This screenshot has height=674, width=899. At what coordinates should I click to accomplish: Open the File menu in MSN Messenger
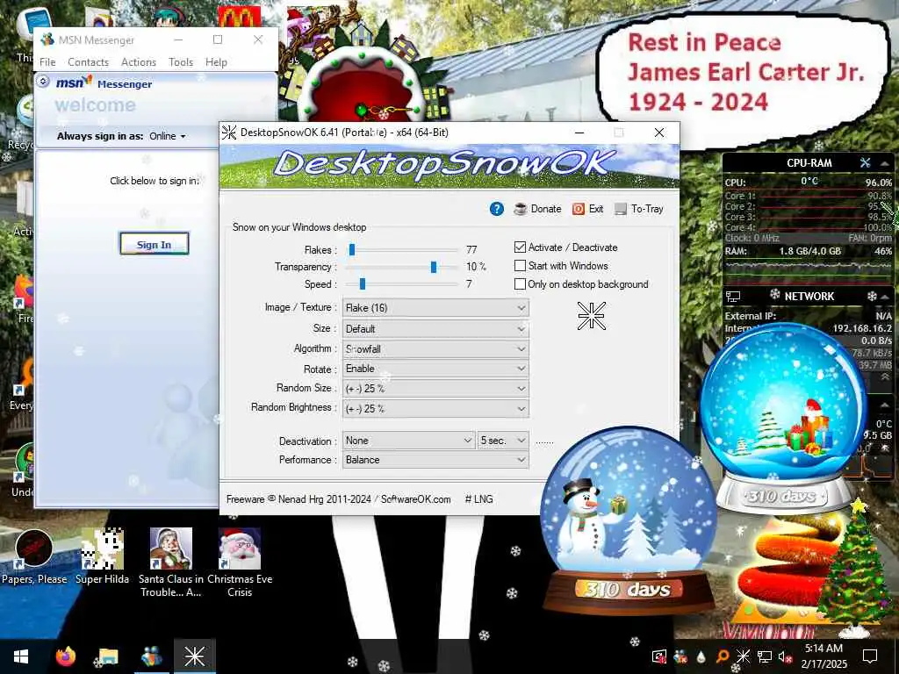[x=47, y=62]
